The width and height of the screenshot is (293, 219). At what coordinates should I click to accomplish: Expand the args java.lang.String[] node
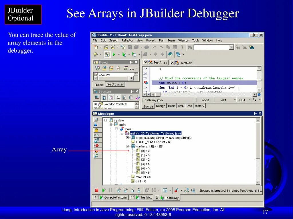pyautogui.click(x=127, y=138)
